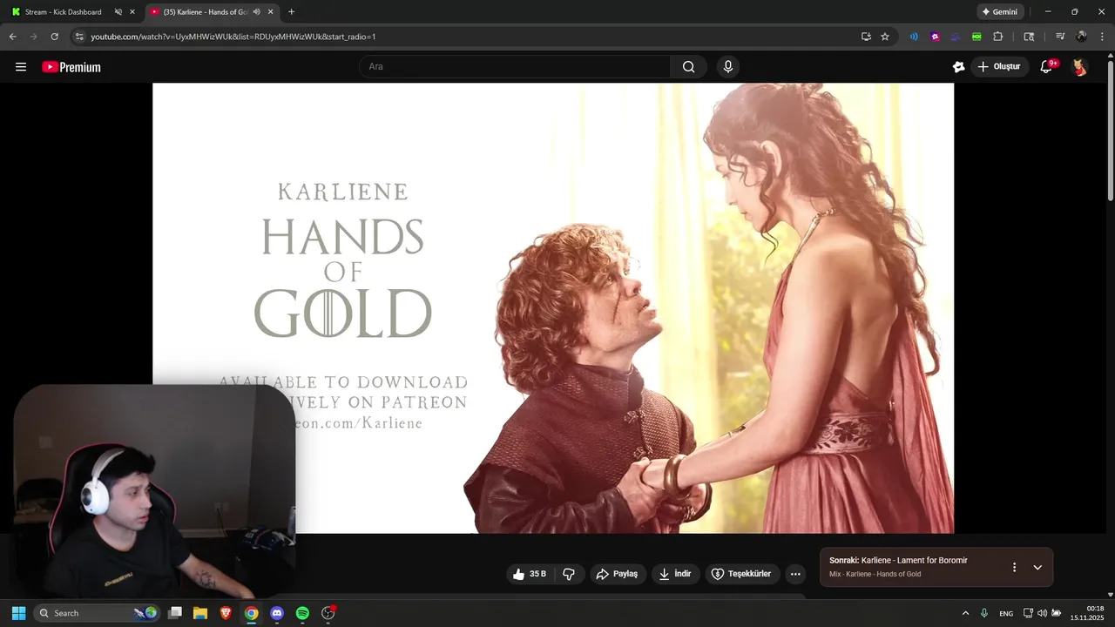Expand the Mix playlist panel chevron

[x=1037, y=567]
